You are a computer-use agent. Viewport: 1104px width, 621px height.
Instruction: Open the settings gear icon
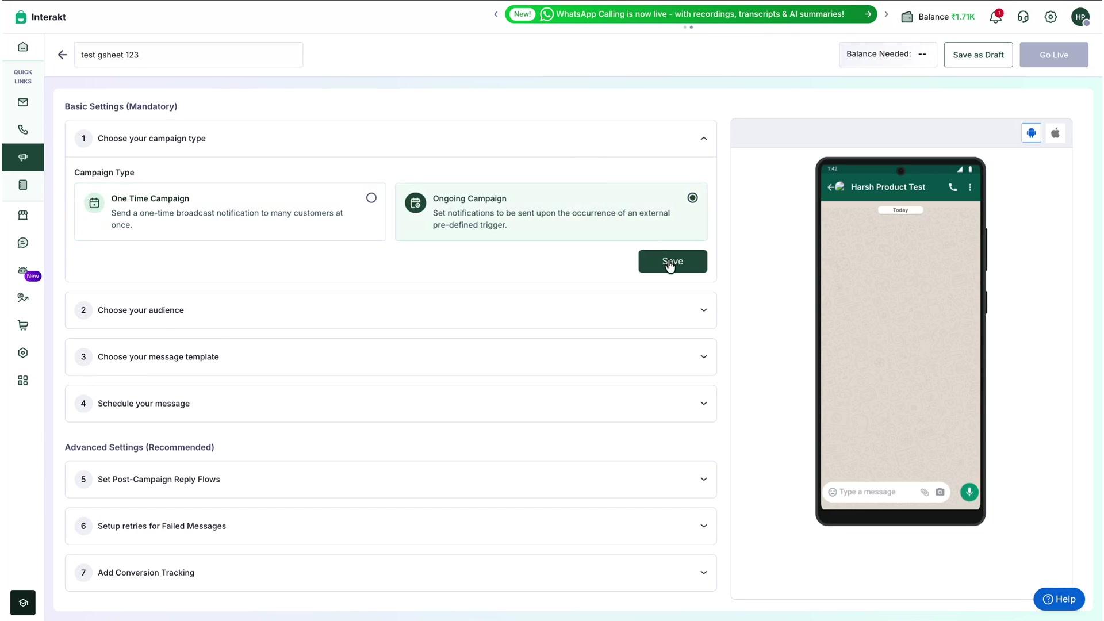pyautogui.click(x=1051, y=17)
